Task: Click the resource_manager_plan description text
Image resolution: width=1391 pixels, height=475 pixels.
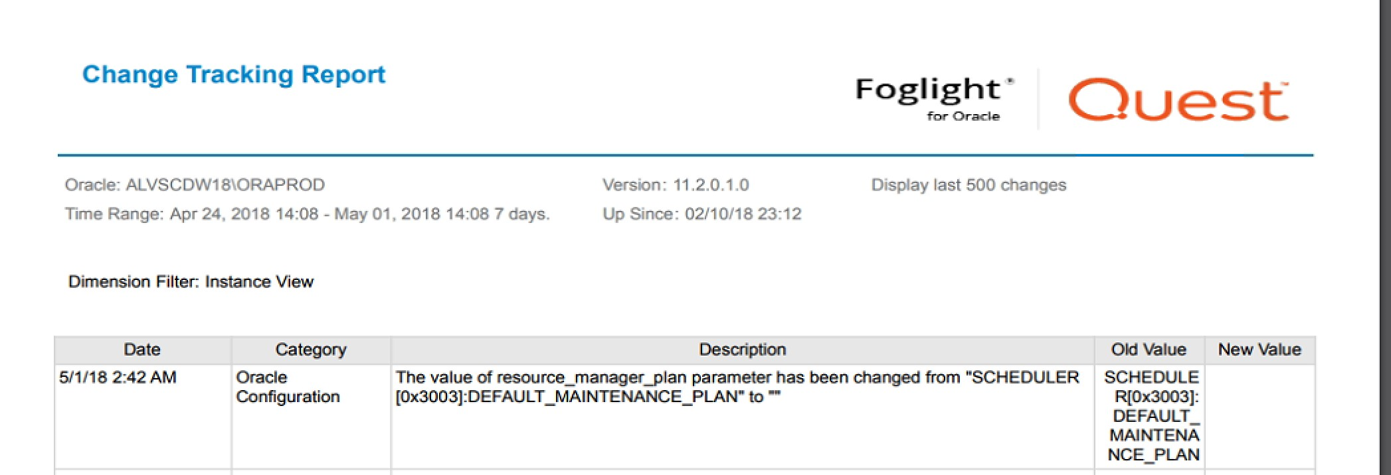Action: click(x=737, y=387)
